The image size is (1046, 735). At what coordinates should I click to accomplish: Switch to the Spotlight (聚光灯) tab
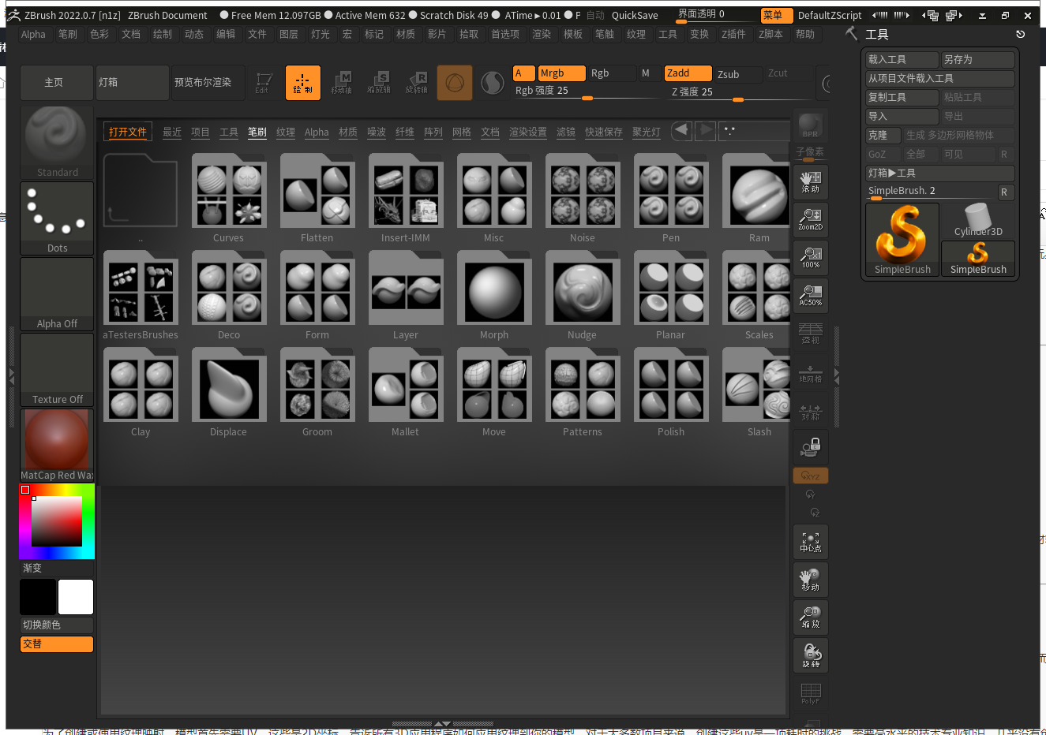pos(647,132)
